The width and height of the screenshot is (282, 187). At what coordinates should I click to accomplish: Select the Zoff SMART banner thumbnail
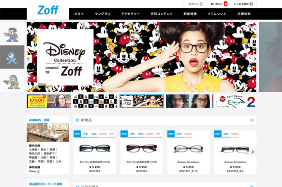[x=235, y=101]
